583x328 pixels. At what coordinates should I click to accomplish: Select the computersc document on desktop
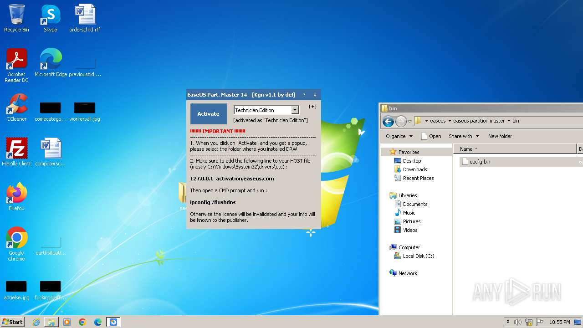tap(50, 152)
